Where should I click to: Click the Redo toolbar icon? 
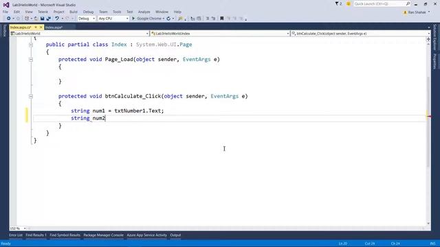(x=67, y=19)
